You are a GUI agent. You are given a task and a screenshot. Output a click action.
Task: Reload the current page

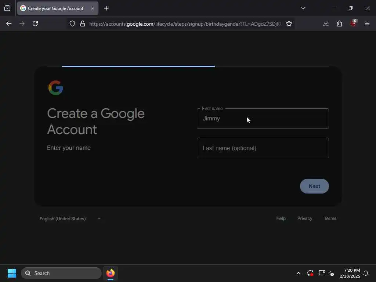click(x=35, y=23)
